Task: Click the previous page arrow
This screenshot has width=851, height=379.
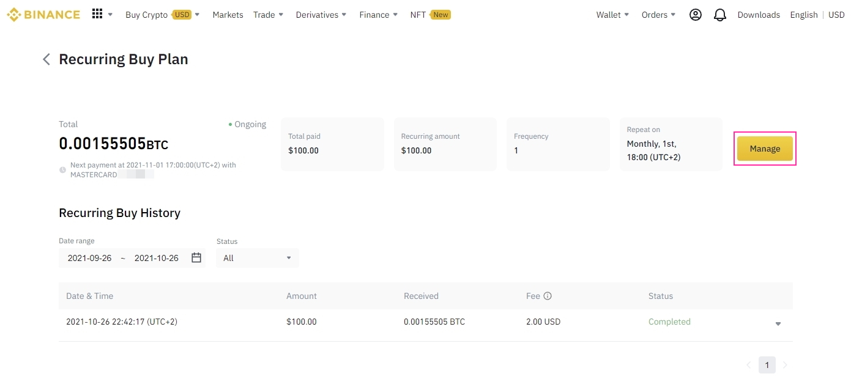Action: pyautogui.click(x=748, y=365)
